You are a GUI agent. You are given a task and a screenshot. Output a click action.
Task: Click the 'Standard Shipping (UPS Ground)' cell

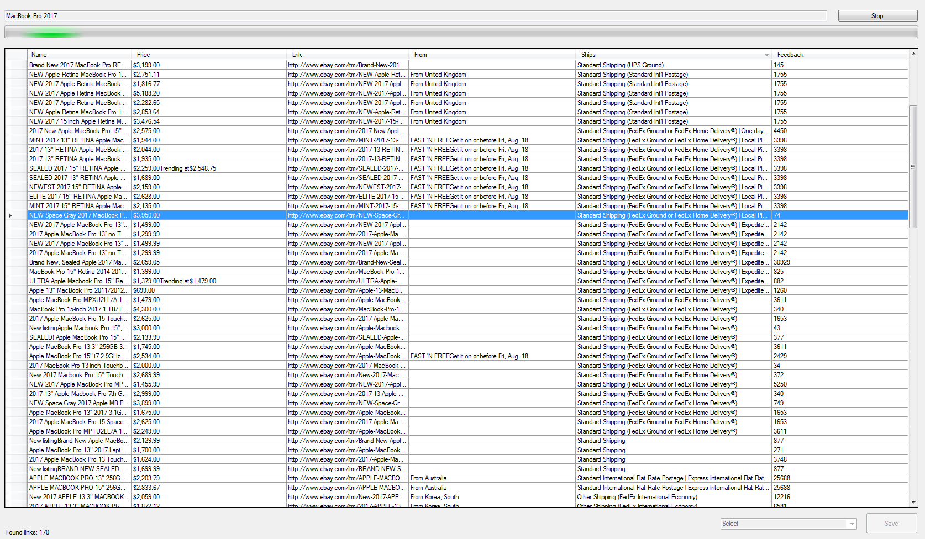click(x=674, y=65)
